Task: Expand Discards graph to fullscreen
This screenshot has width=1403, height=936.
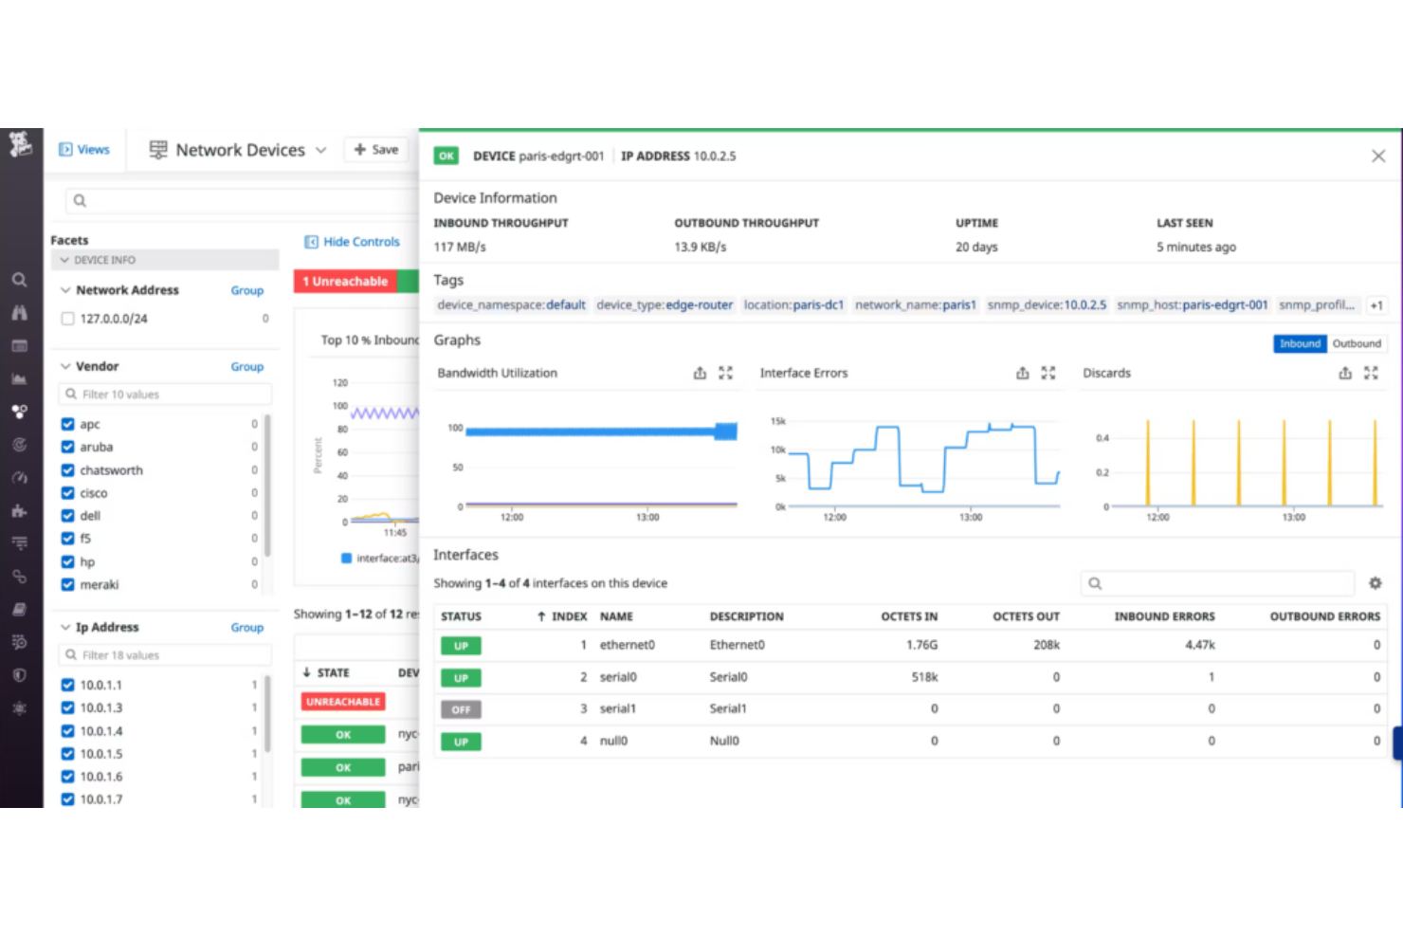Action: click(x=1371, y=373)
